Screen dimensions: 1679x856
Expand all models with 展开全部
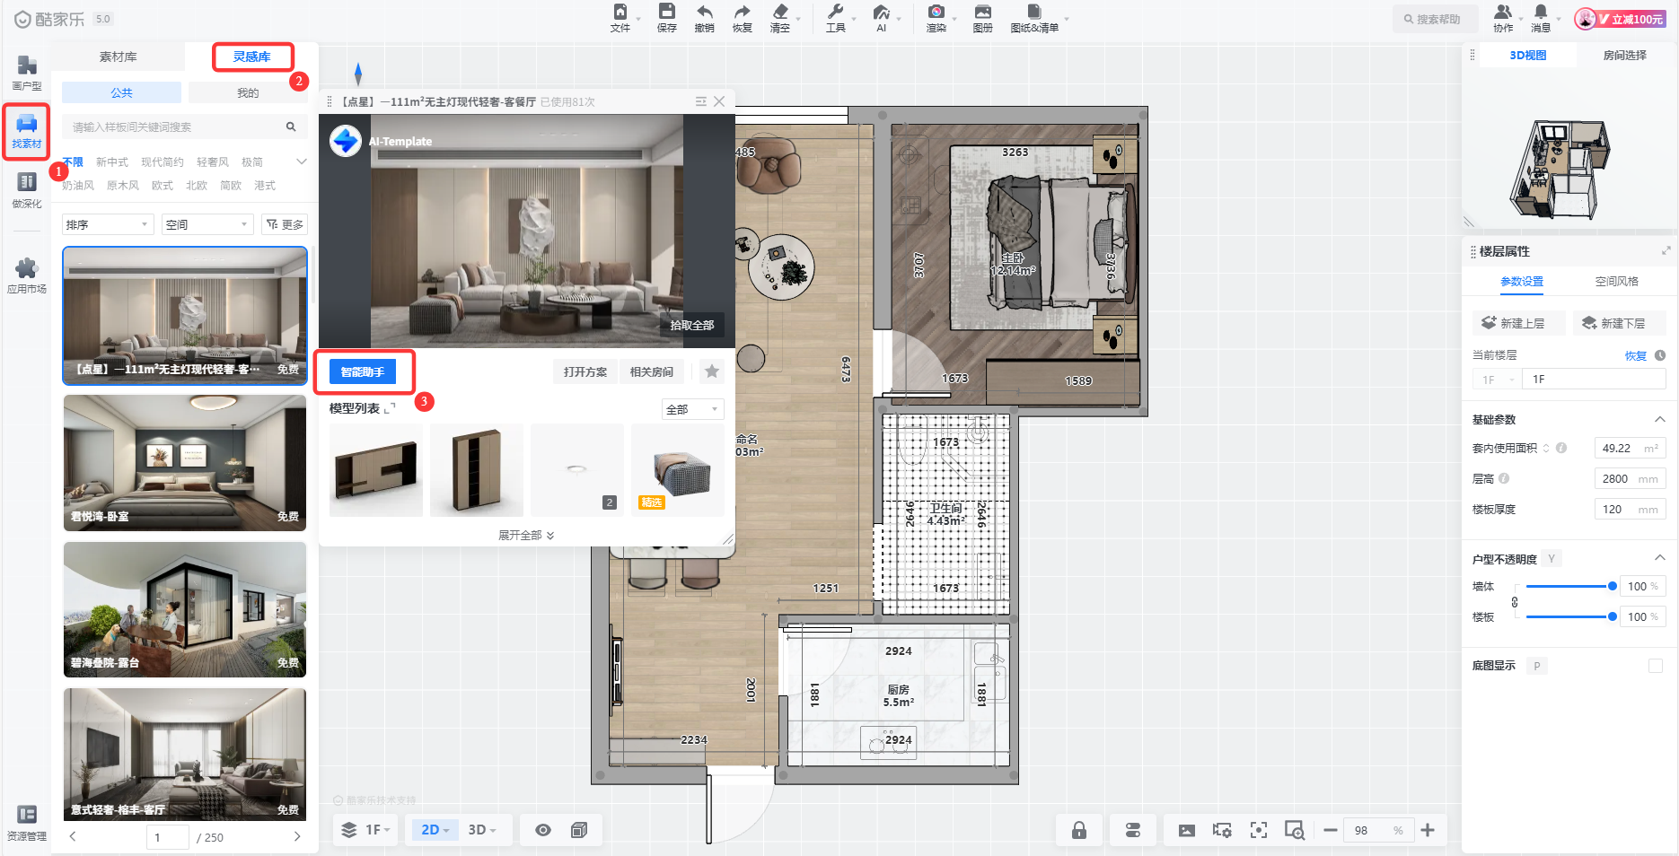tap(526, 536)
